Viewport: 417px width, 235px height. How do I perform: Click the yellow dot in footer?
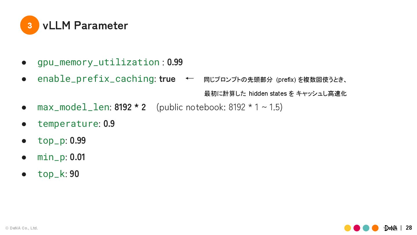(x=348, y=228)
